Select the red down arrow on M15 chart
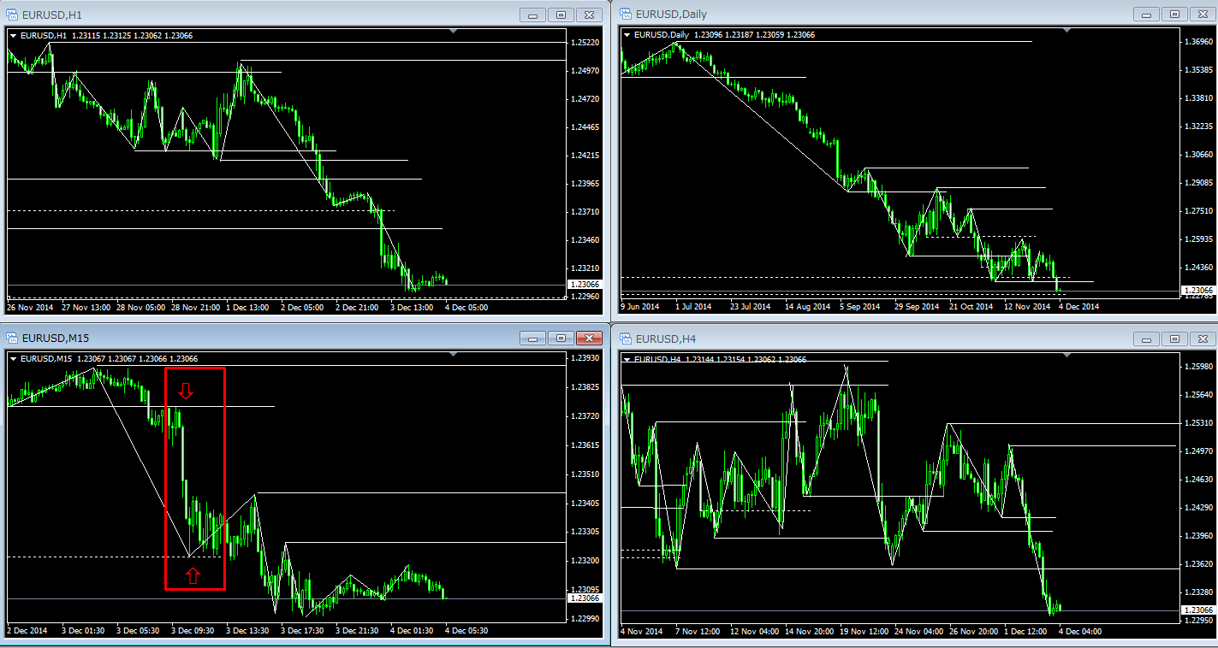The width and height of the screenshot is (1218, 648). 187,392
